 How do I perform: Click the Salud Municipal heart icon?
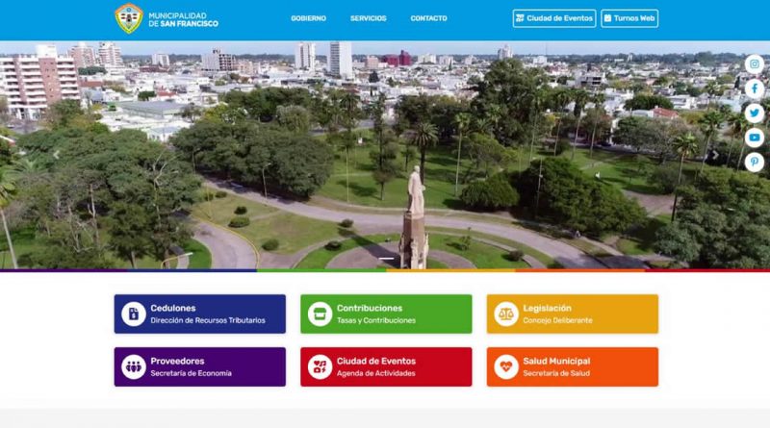point(506,366)
